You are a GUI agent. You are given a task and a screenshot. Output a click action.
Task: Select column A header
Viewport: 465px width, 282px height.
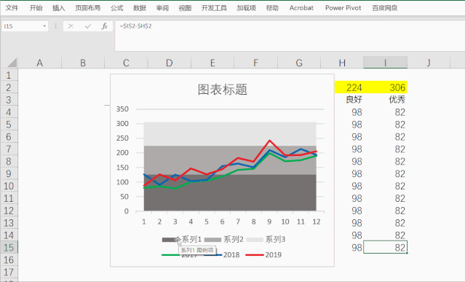(x=40, y=63)
